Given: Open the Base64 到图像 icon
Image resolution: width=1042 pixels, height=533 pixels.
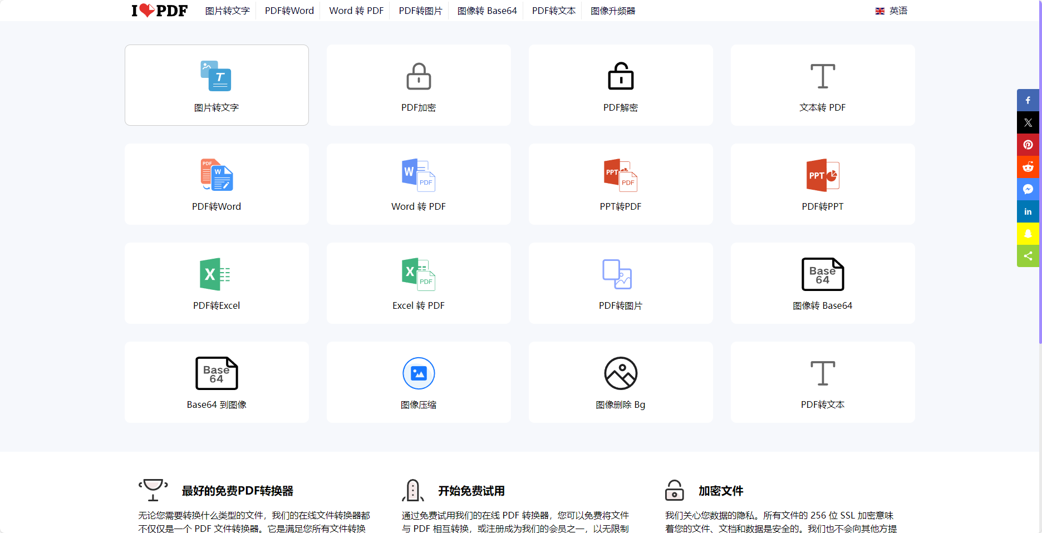Looking at the screenshot, I should [217, 373].
